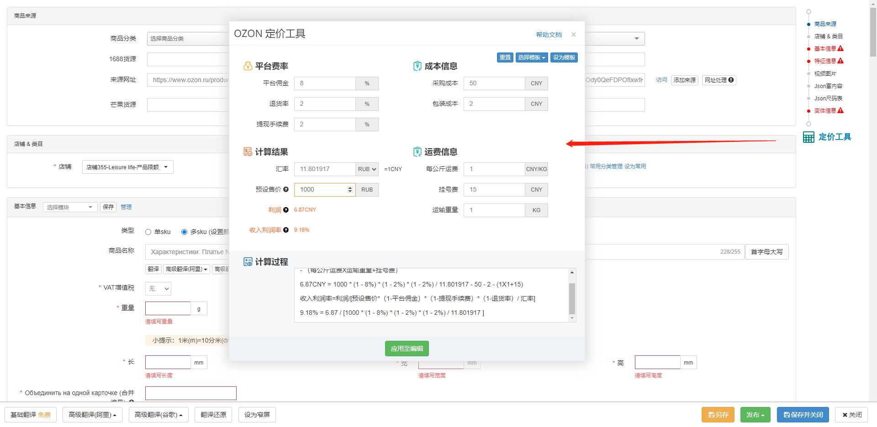Click the 设为常用 link
The height and width of the screenshot is (427, 877).
(635, 167)
